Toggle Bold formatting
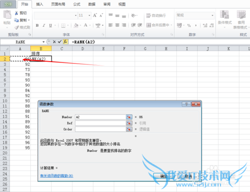Viewport: 250px width, 192px height. [x=37, y=25]
